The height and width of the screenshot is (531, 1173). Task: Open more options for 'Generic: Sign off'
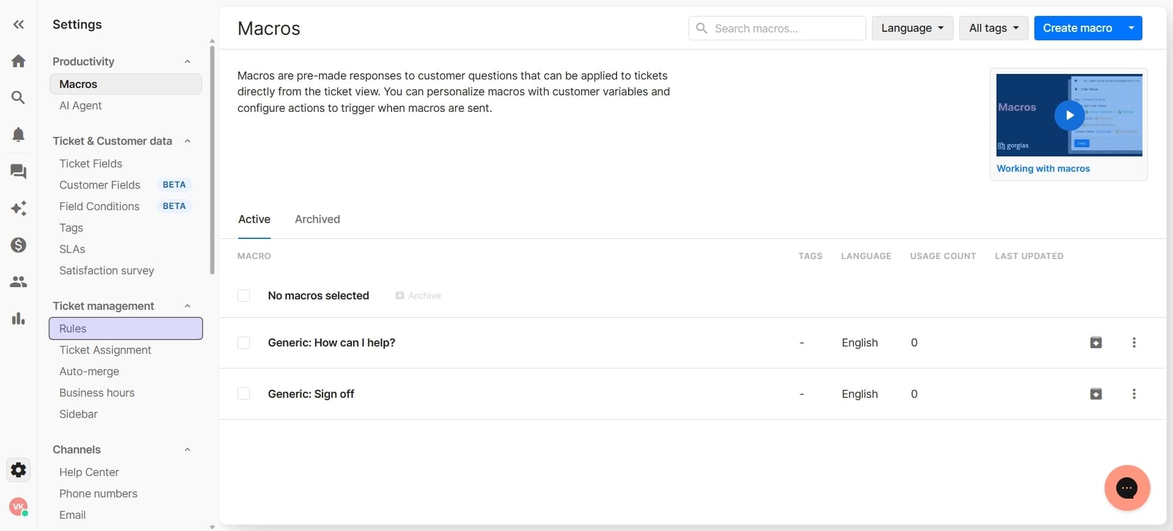[x=1134, y=394]
